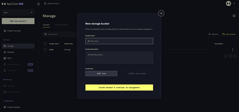Close the New storage bucket dialog
Image resolution: width=239 pixels, height=112 pixels.
click(x=161, y=13)
